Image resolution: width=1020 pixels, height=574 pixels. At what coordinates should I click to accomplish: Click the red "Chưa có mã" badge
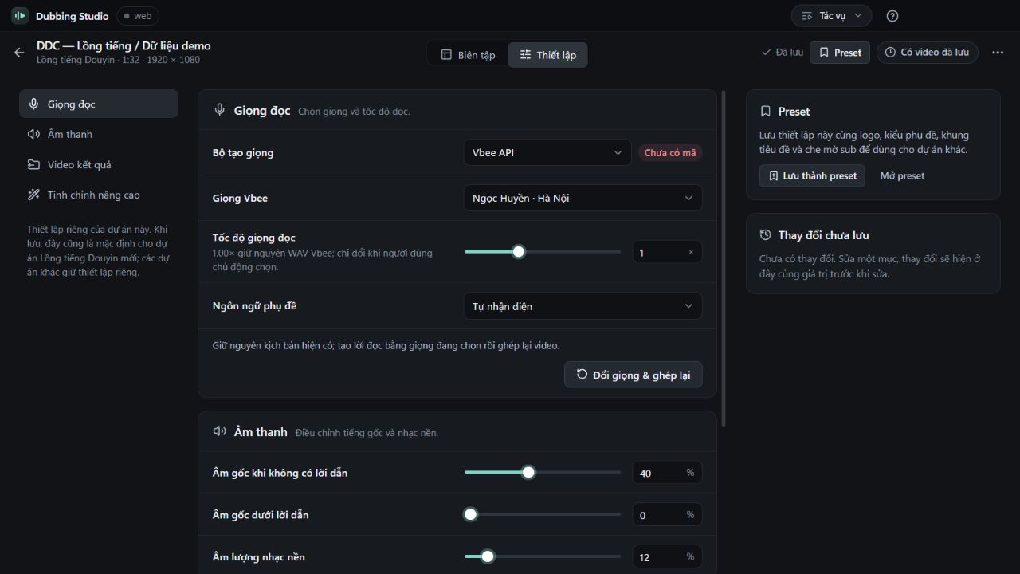[x=670, y=153]
